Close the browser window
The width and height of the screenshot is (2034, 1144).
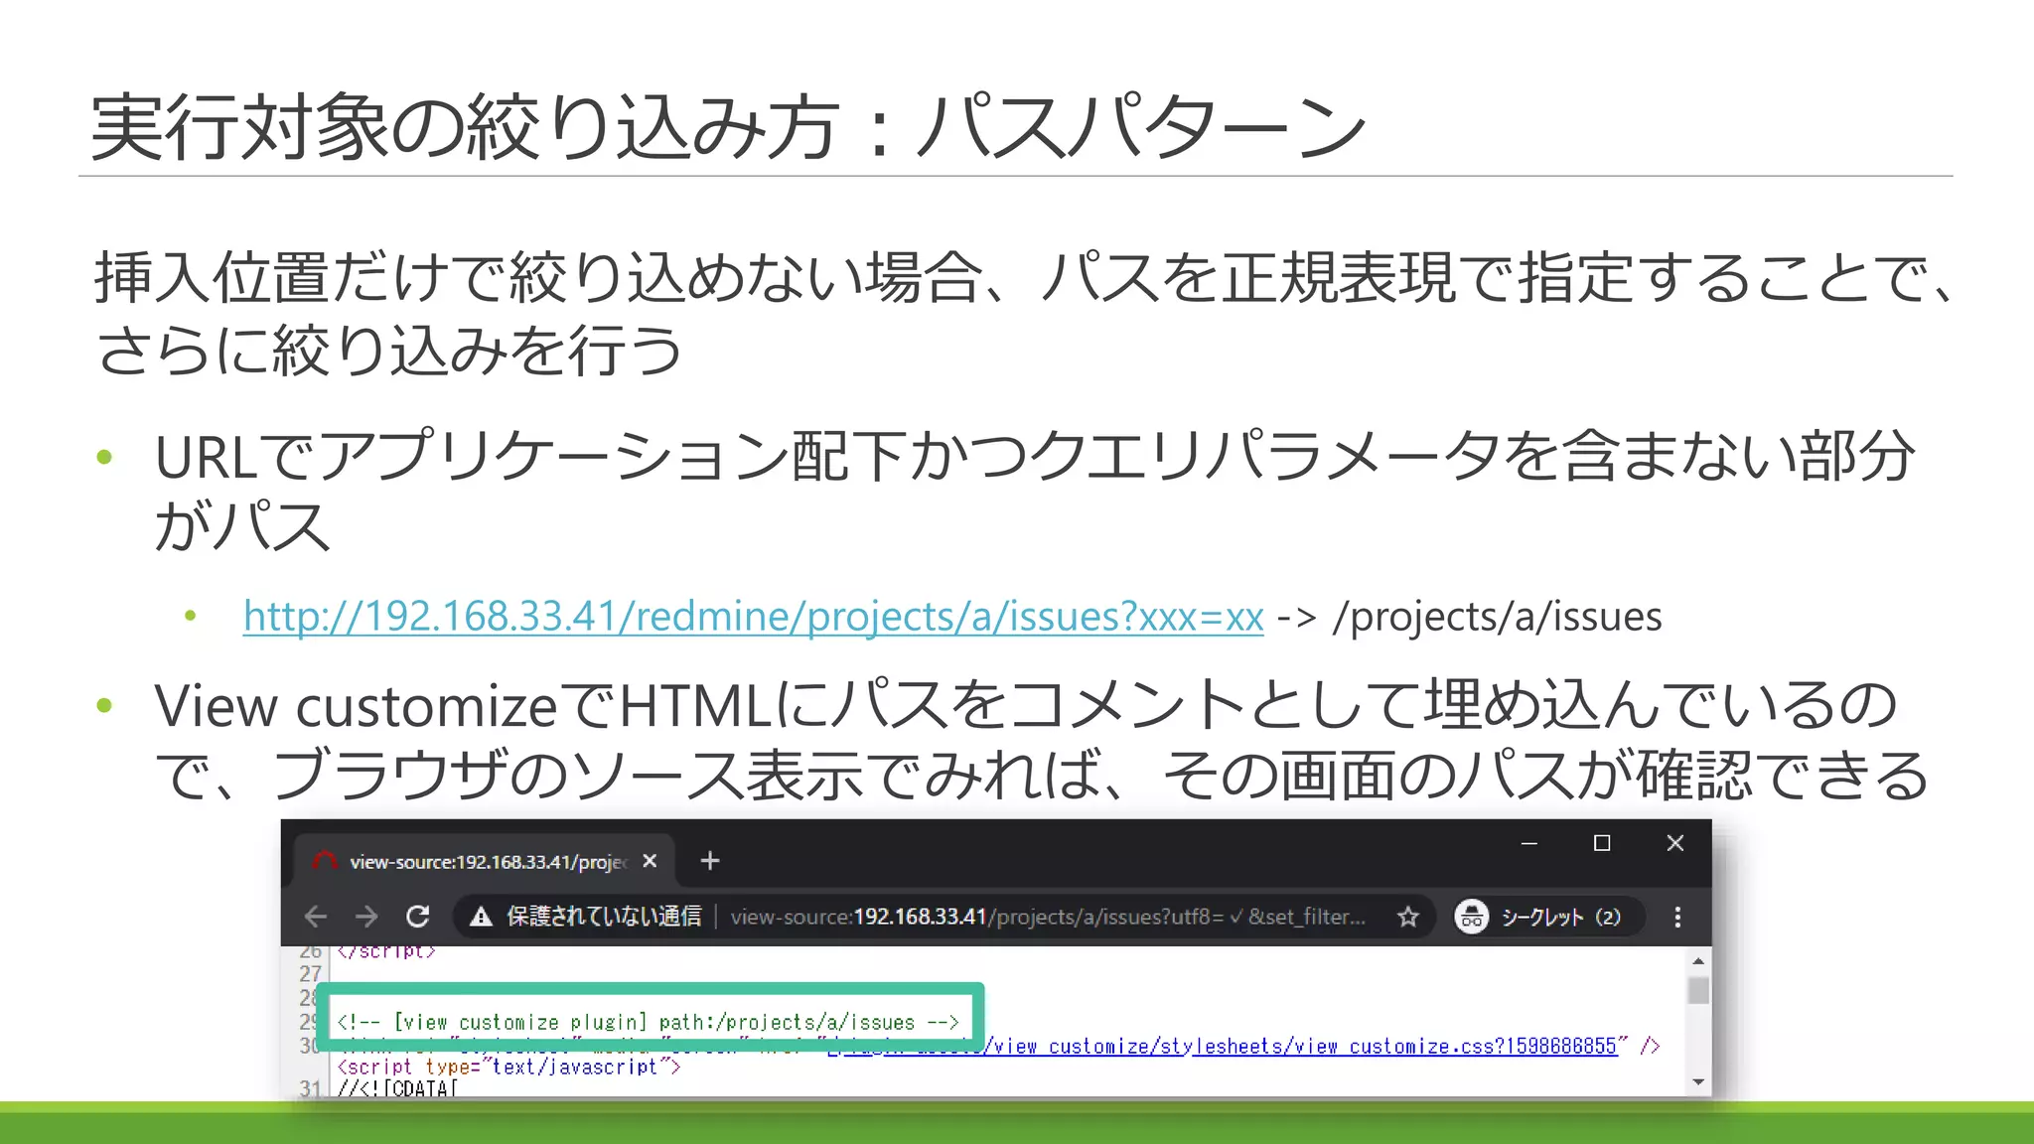point(1675,843)
